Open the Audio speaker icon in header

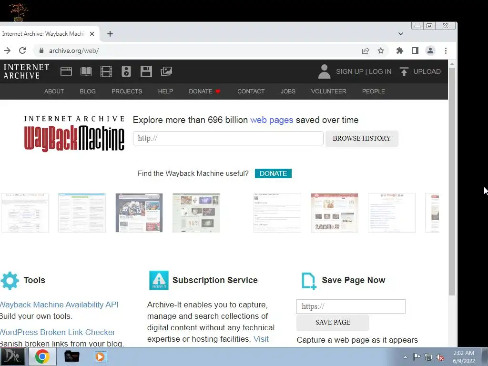(x=126, y=71)
